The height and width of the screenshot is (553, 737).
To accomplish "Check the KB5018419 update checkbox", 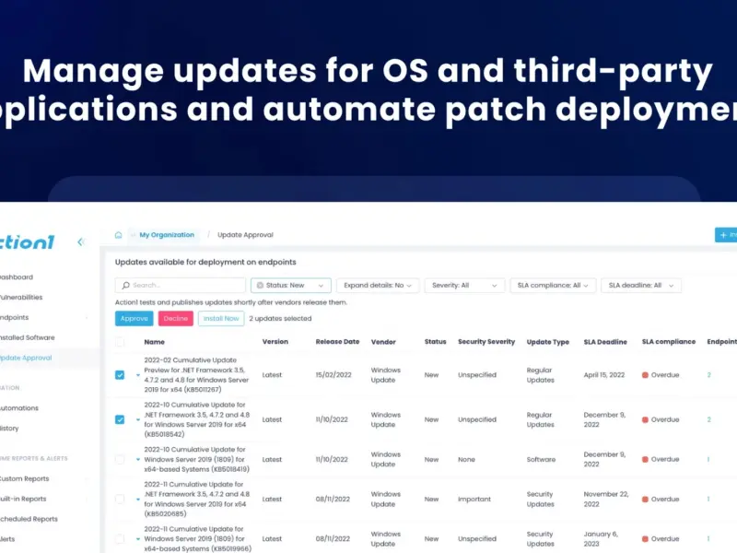I will [x=120, y=459].
